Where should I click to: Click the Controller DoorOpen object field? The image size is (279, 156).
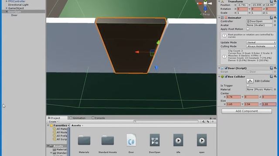(x=259, y=21)
